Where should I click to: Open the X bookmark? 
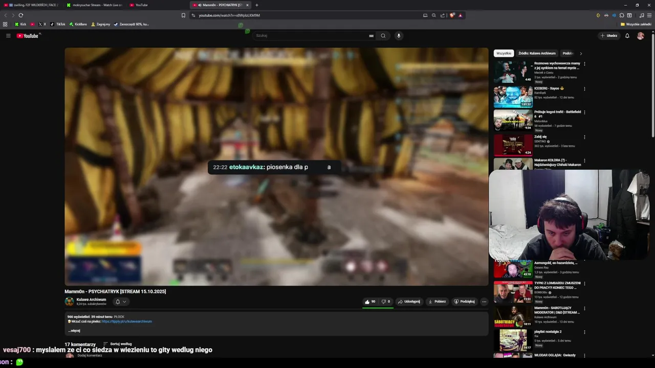tap(42, 24)
